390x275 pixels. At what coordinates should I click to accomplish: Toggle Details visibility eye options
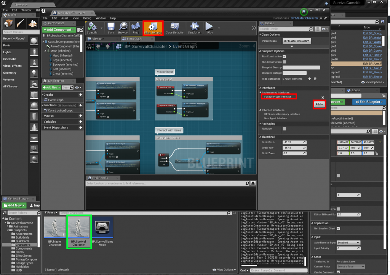[x=325, y=29]
